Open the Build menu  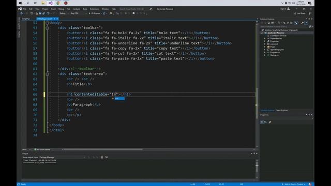tap(53, 9)
